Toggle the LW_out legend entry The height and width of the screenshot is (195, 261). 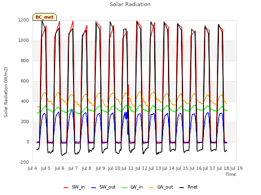click(161, 187)
